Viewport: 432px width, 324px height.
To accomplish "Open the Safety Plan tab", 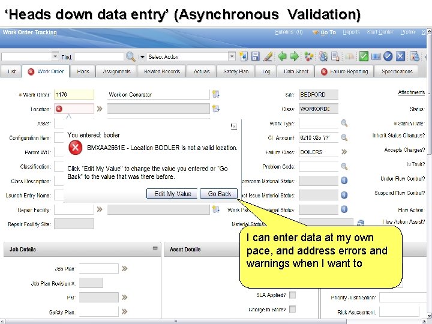I will [236, 71].
